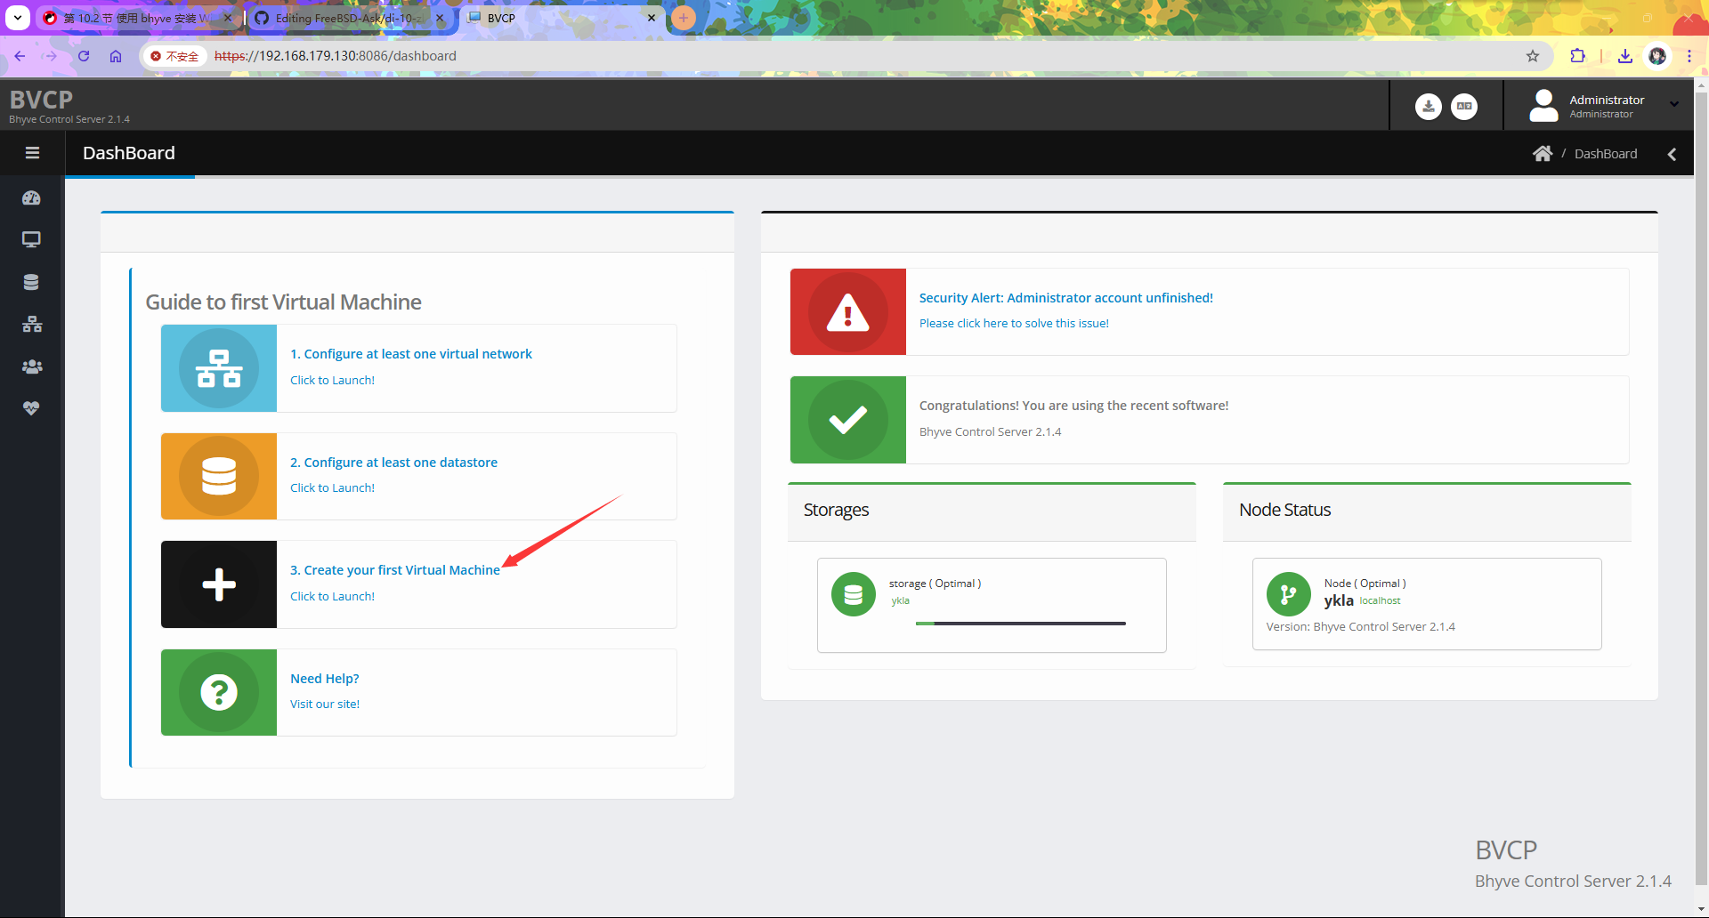Click the red security alert warning icon
The height and width of the screenshot is (918, 1709).
pyautogui.click(x=847, y=312)
